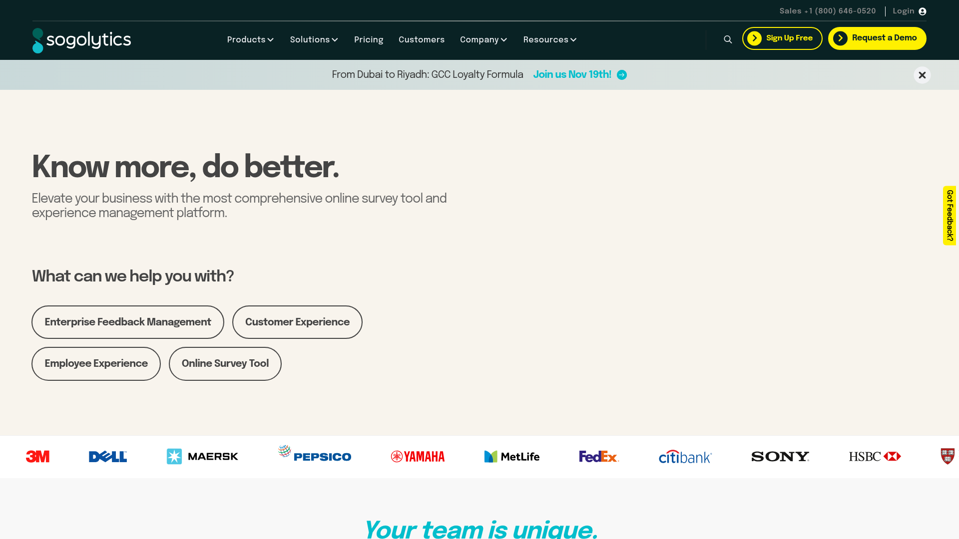
Task: Click the Dell company logo
Action: coord(107,456)
